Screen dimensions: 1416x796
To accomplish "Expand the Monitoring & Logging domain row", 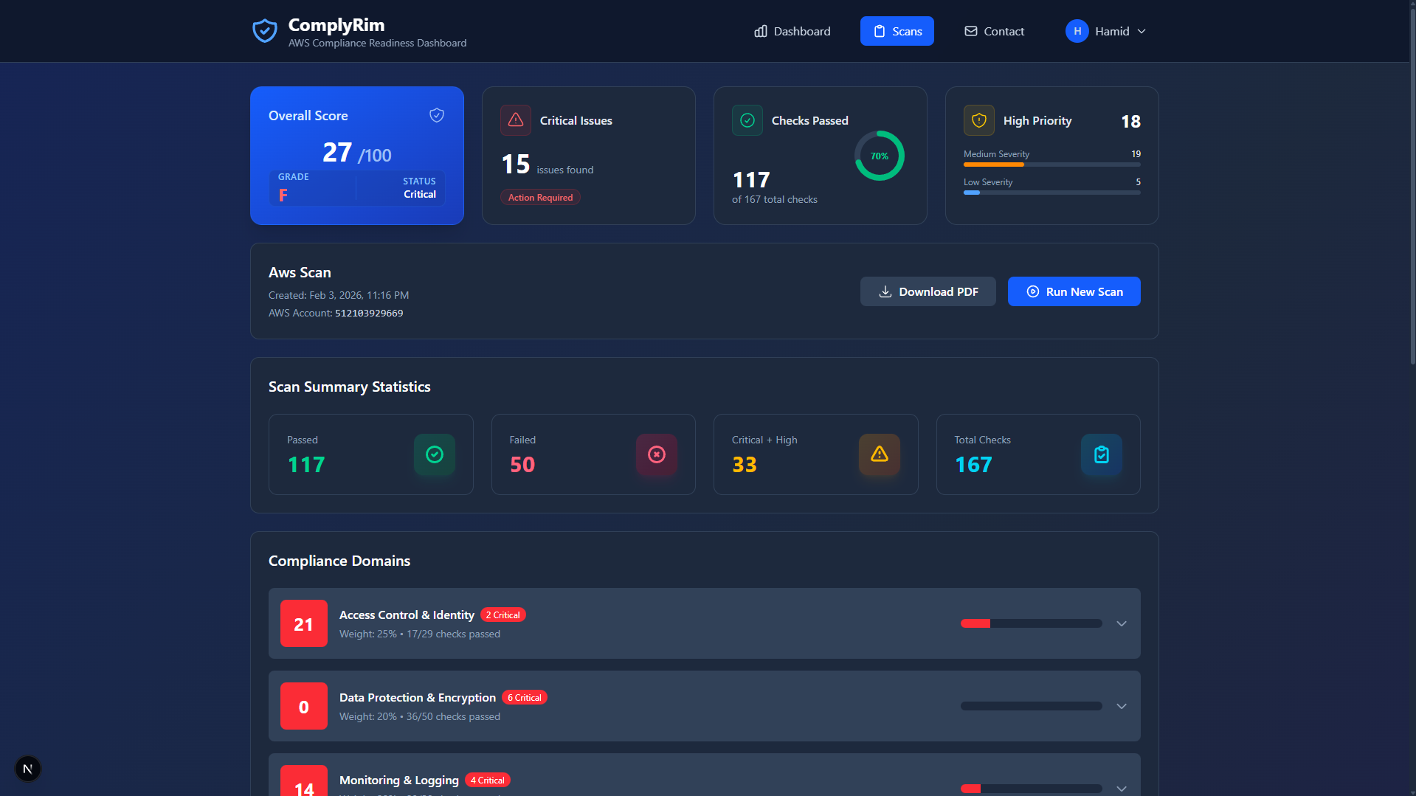I will click(1121, 787).
